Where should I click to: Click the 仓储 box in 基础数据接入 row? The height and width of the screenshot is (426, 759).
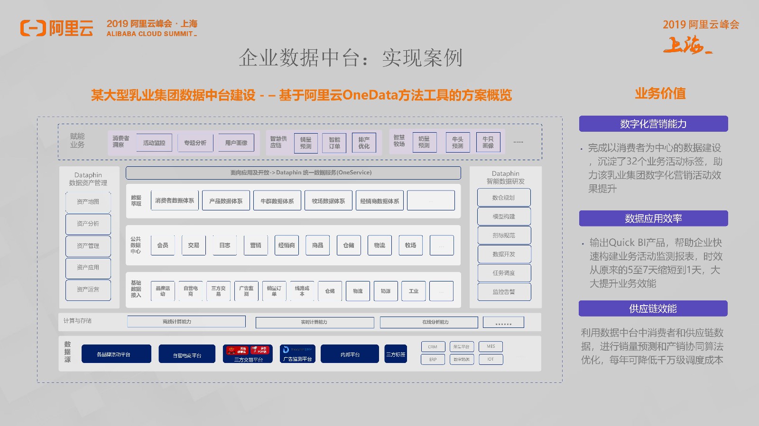click(330, 291)
